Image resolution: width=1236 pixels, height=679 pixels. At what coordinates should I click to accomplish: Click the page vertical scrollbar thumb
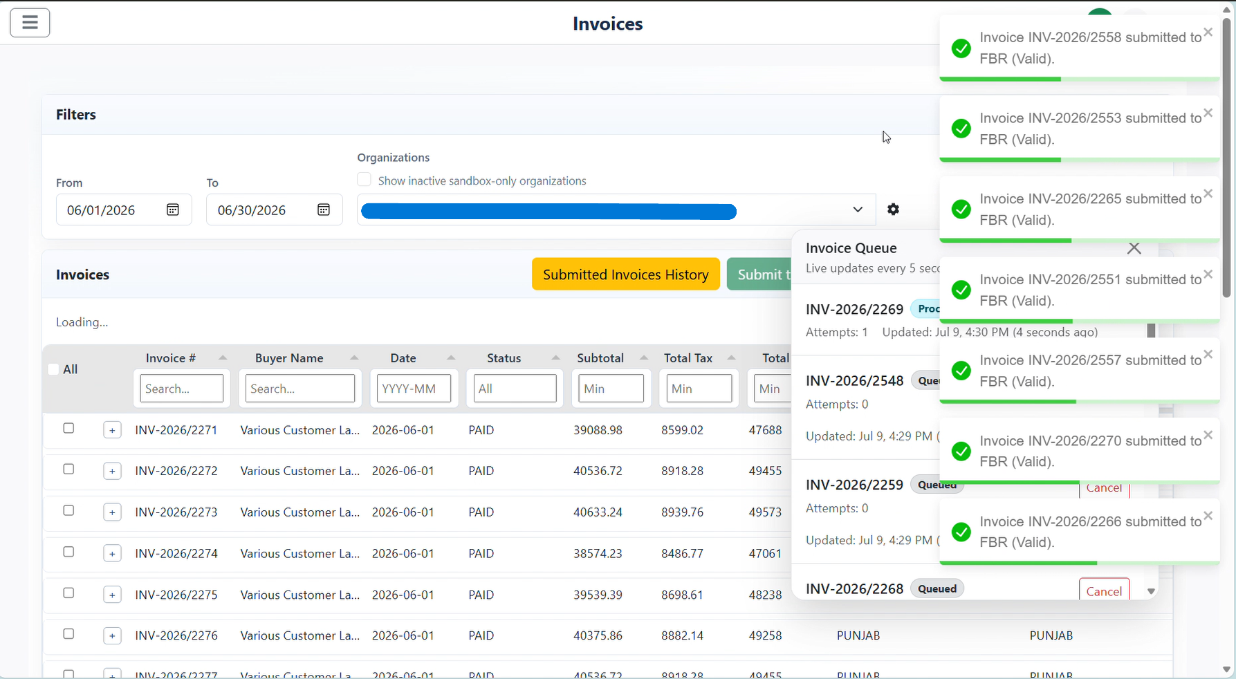click(1226, 158)
